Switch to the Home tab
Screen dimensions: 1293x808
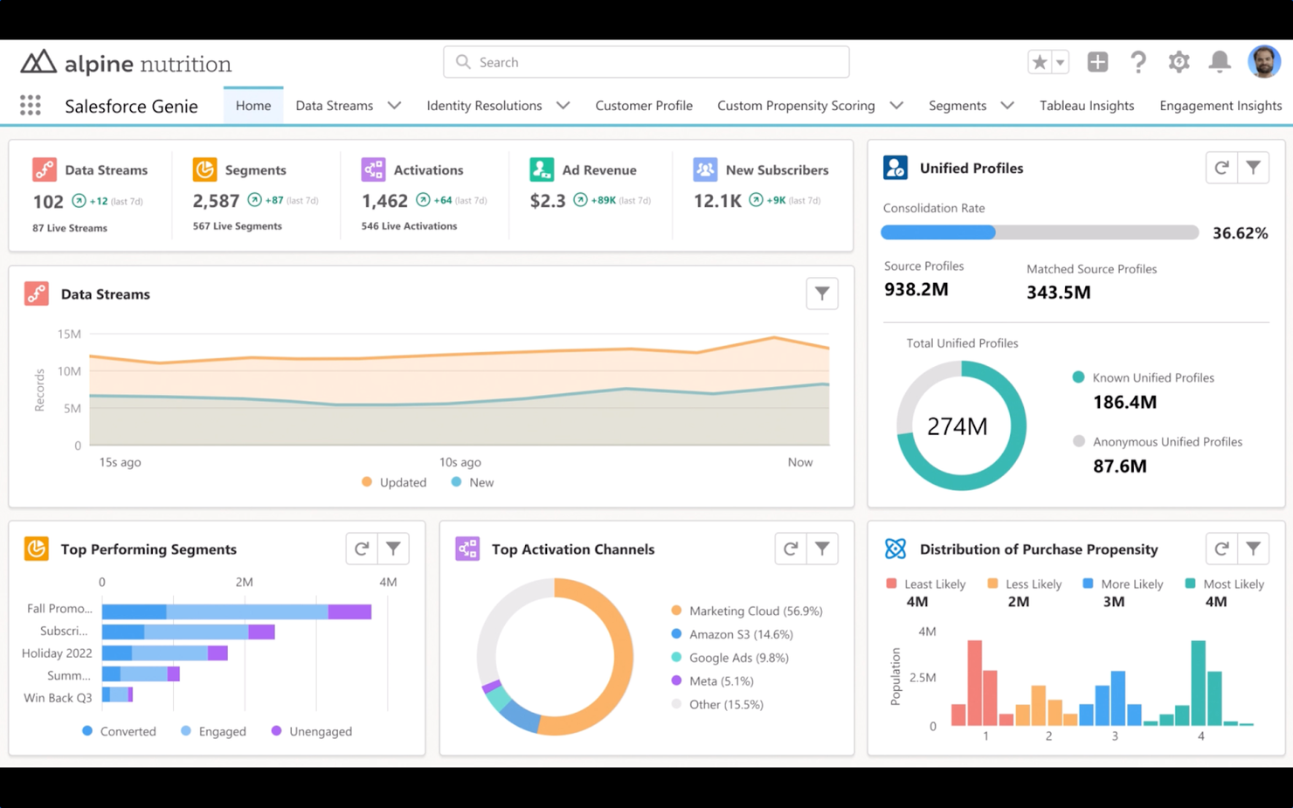coord(253,106)
